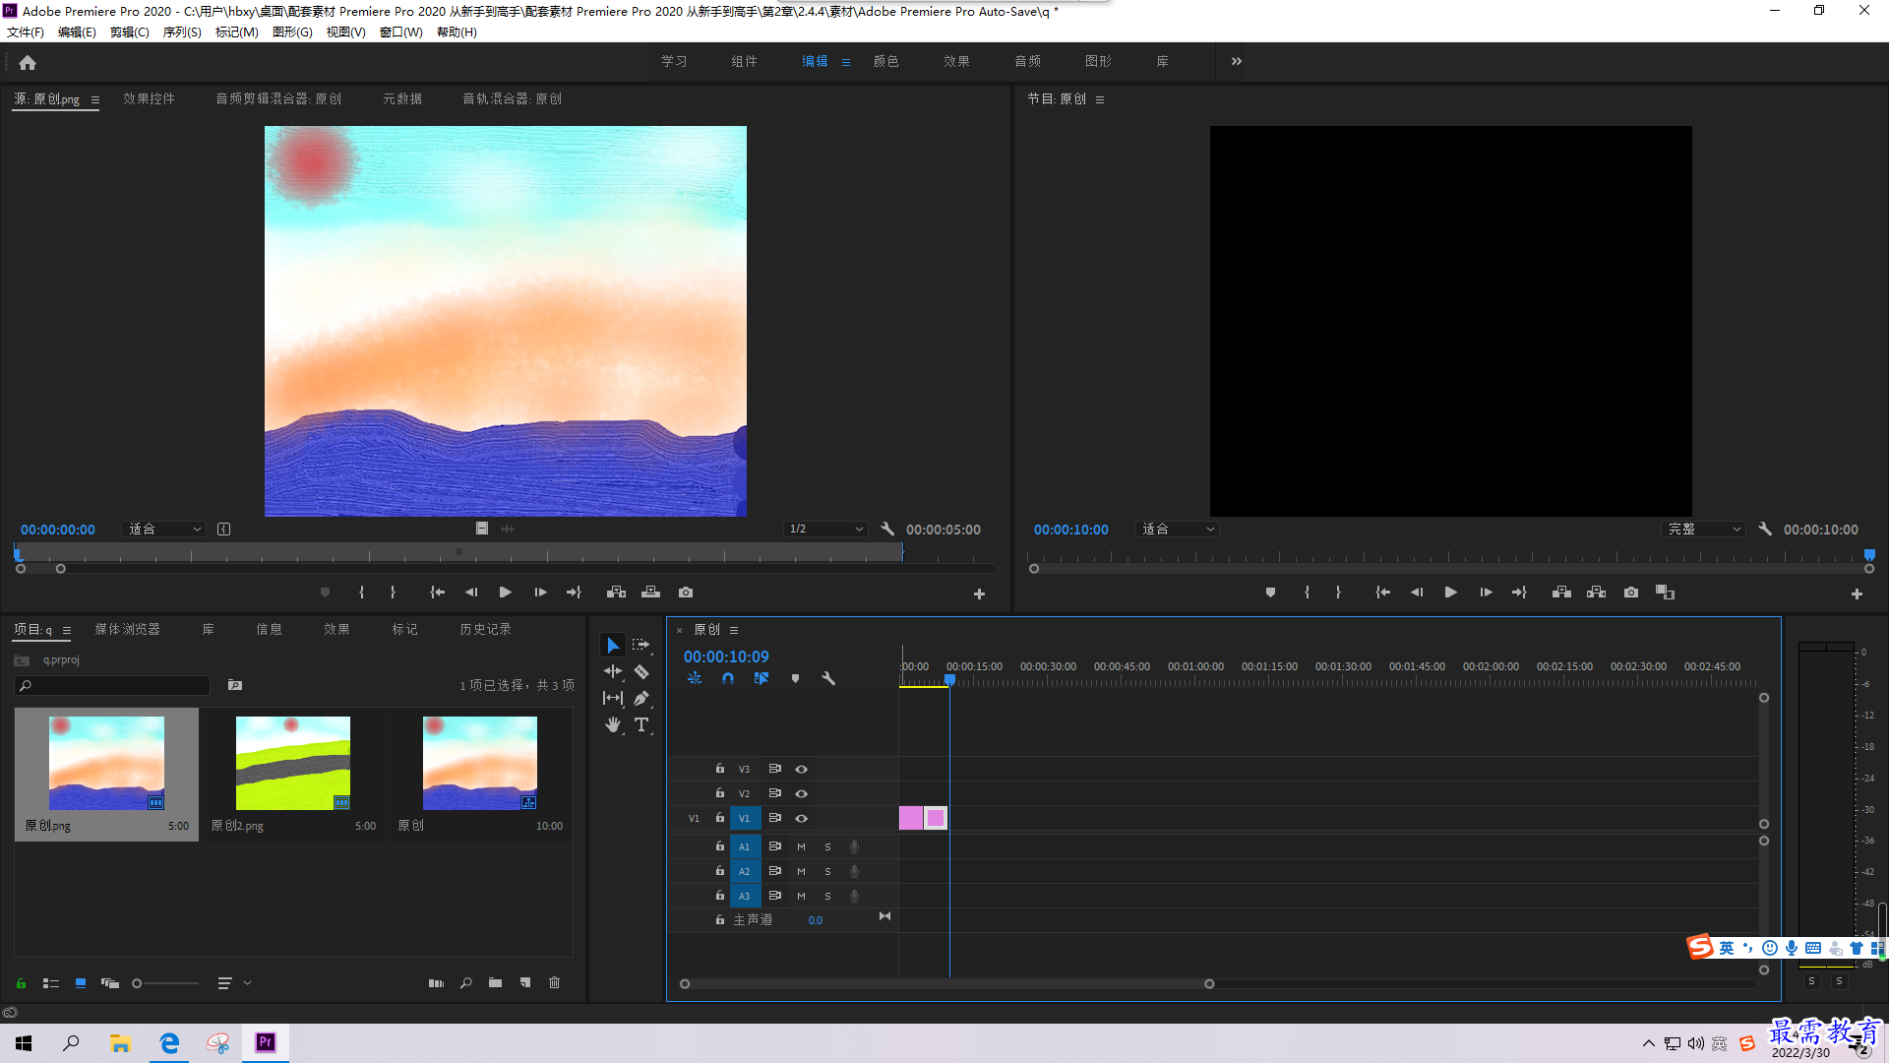
Task: Show more workspaces chevron
Action: pyautogui.click(x=1237, y=61)
